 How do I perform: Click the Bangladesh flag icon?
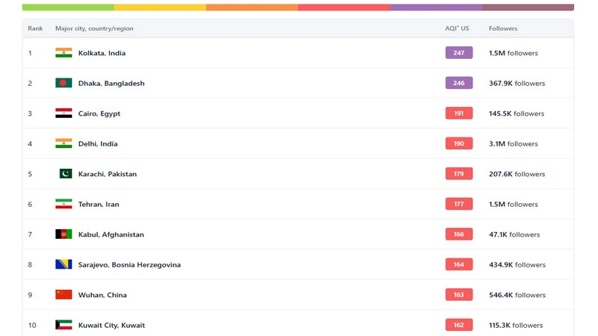[x=64, y=83]
